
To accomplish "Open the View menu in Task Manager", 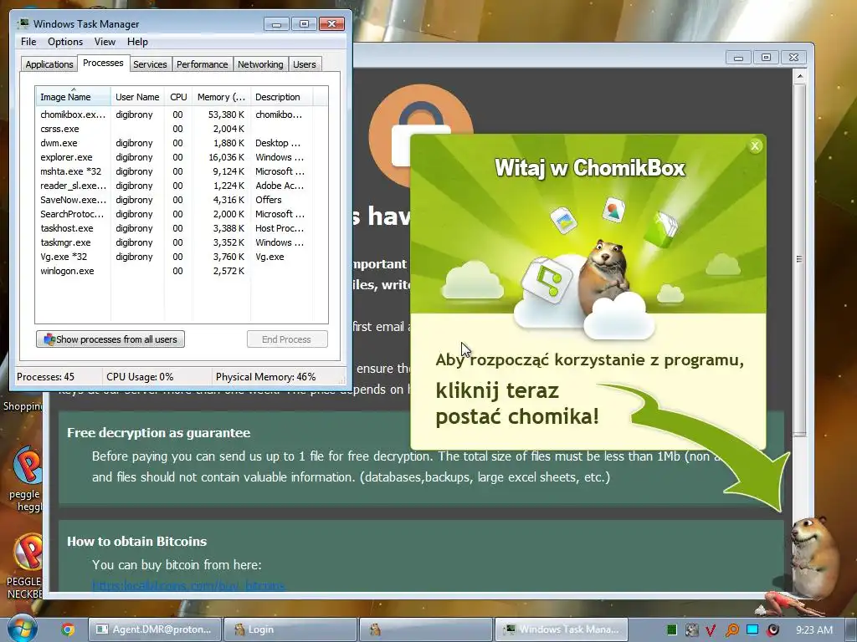I will tap(105, 42).
